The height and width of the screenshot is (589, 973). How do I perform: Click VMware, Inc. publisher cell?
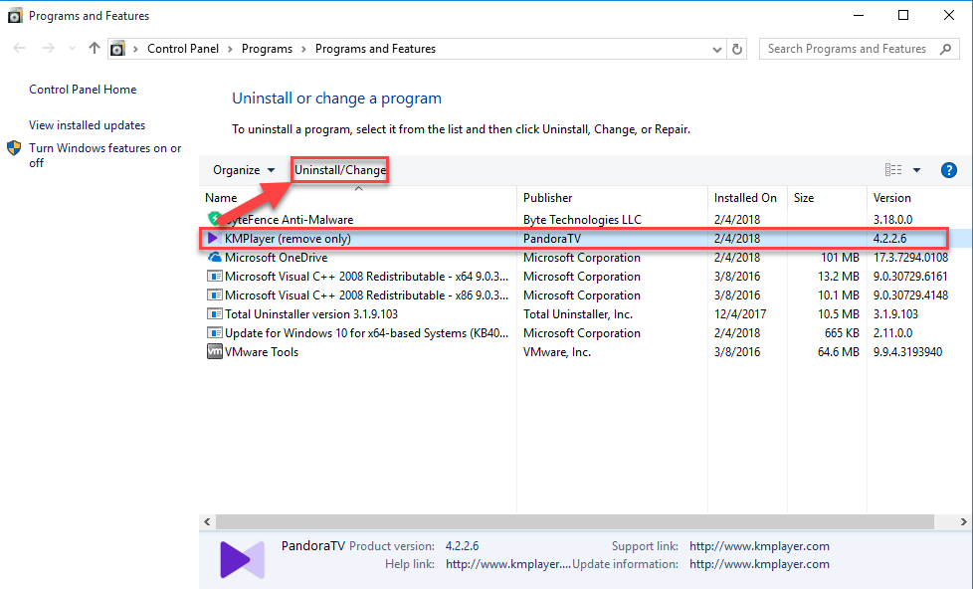coord(556,352)
